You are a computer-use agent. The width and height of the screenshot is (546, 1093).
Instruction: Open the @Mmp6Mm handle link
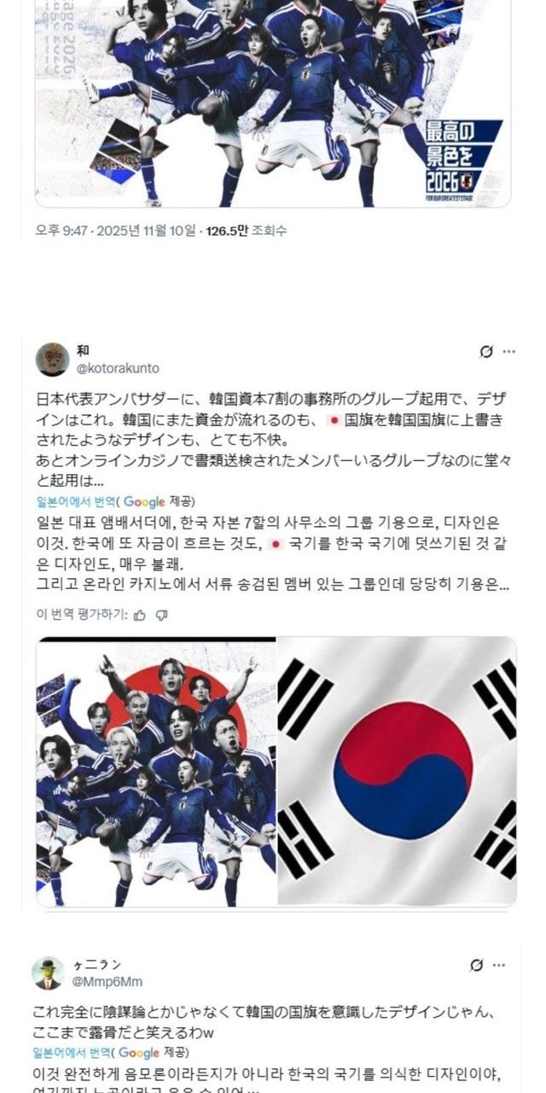click(107, 981)
